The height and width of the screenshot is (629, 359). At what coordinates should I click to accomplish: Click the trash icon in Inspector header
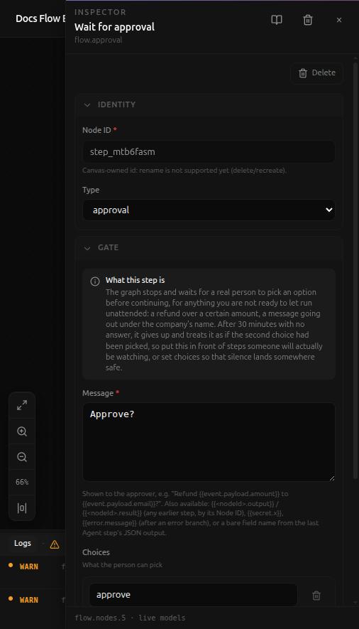308,20
